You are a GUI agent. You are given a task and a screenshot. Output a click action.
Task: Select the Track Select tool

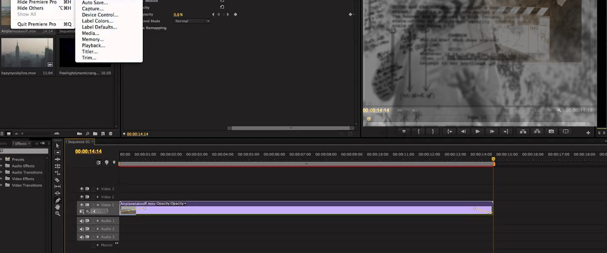(x=58, y=152)
